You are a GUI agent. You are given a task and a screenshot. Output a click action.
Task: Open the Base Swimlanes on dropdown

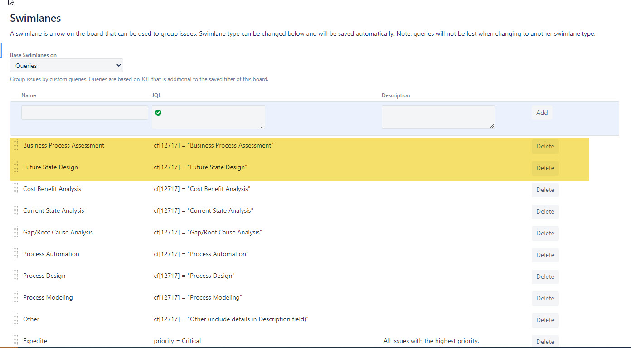[67, 66]
